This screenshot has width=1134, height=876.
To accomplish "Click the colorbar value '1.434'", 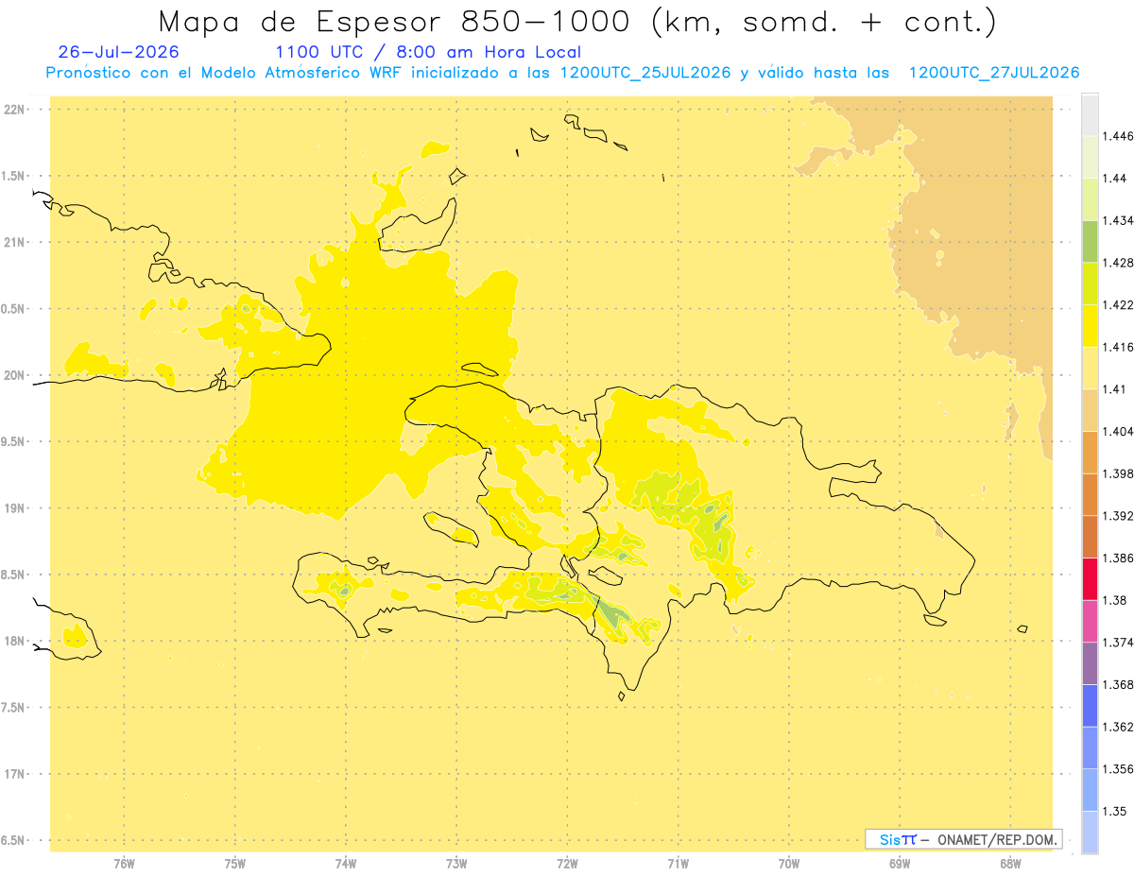I will pos(1118,220).
